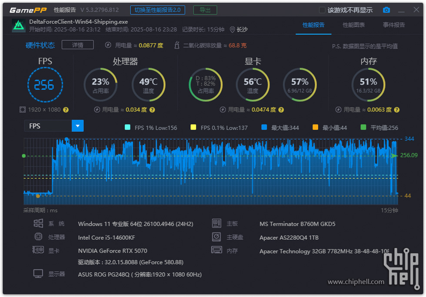Click the orange 最小值 legend swatch
The width and height of the screenshot is (426, 297).
point(316,127)
